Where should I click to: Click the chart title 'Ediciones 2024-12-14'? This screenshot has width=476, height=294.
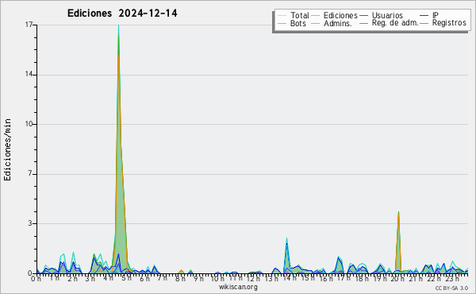[x=122, y=14]
